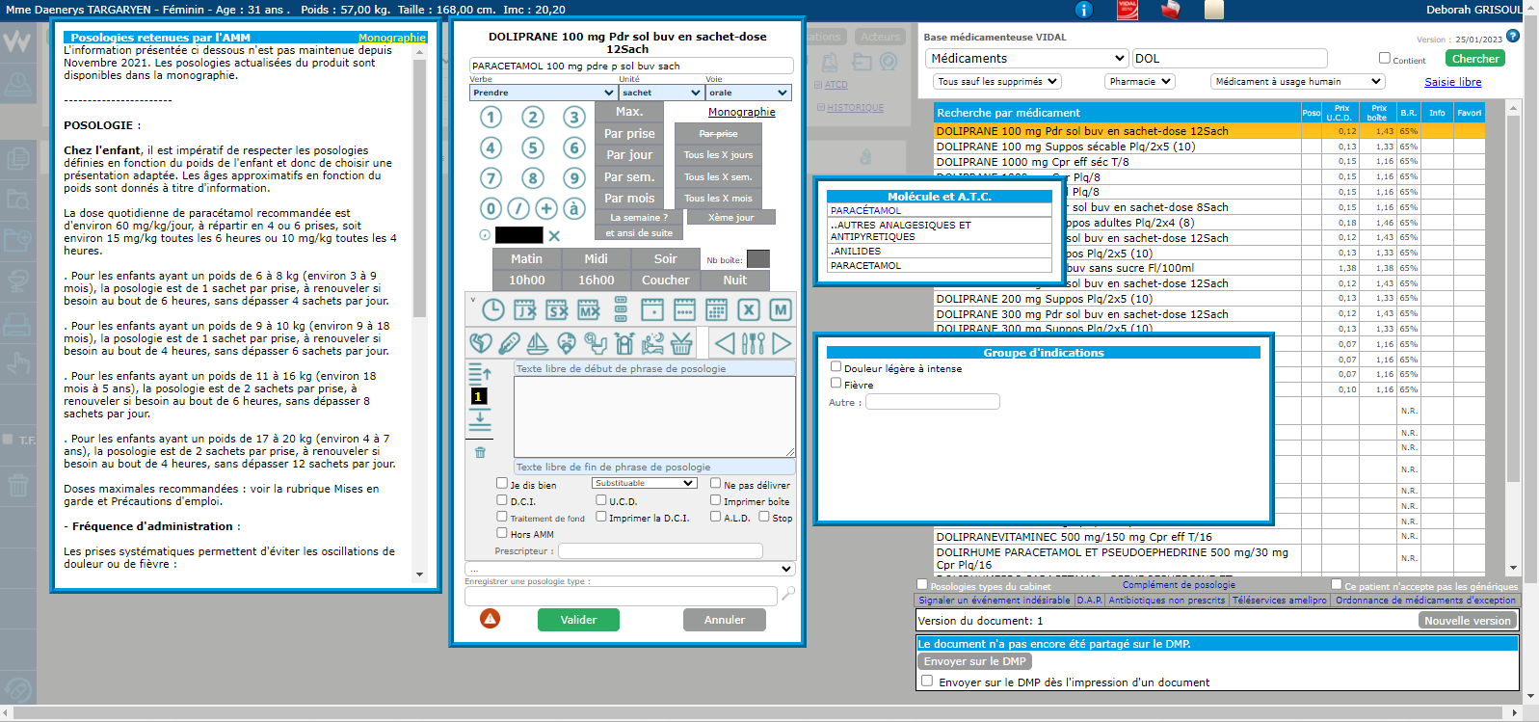This screenshot has height=722, width=1539.
Task: Open the 'Médicaments' search type dropdown
Action: pos(1027,58)
